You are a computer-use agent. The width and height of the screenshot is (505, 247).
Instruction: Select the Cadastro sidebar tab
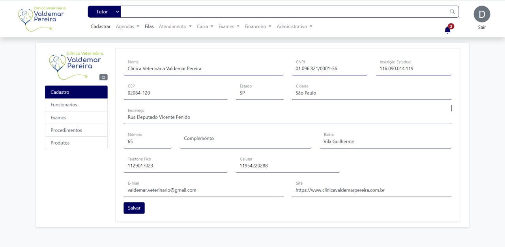click(x=76, y=92)
